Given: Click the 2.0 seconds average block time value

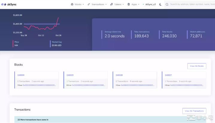Looking at the screenshot, I should pos(115,36).
